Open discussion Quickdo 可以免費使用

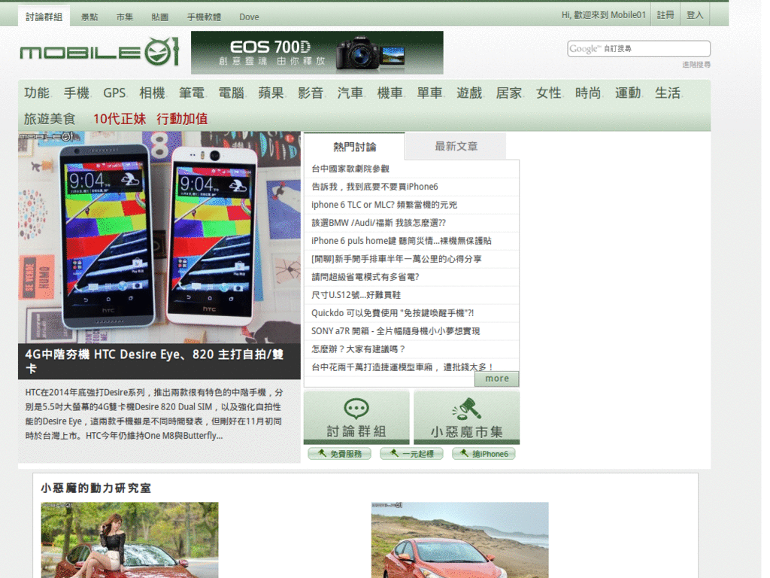click(393, 313)
